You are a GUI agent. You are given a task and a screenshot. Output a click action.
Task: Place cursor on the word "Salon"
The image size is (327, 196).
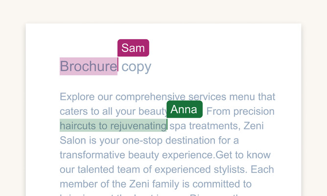72,141
